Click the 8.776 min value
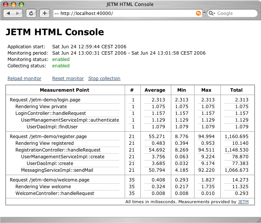Image resolution: width=261 pixels, height=223 pixels. (182, 137)
